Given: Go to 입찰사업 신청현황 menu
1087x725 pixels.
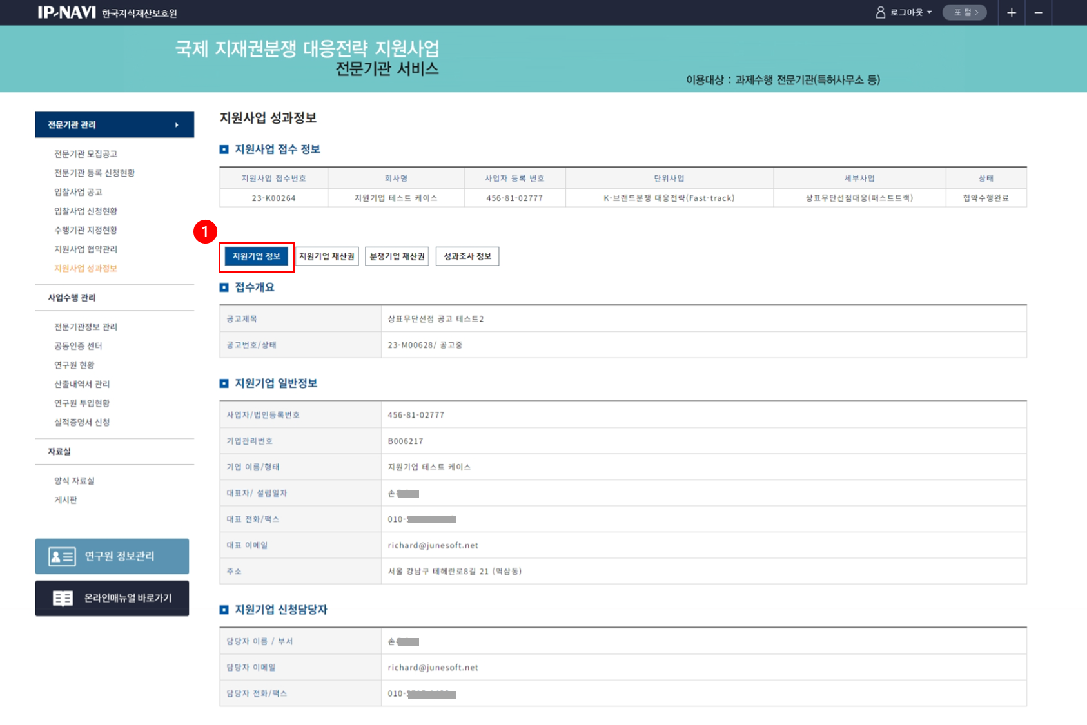Looking at the screenshot, I should [x=86, y=211].
